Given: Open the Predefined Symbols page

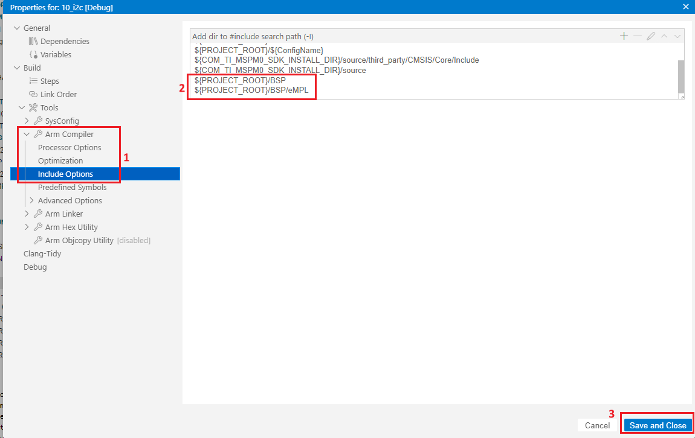Looking at the screenshot, I should click(72, 187).
